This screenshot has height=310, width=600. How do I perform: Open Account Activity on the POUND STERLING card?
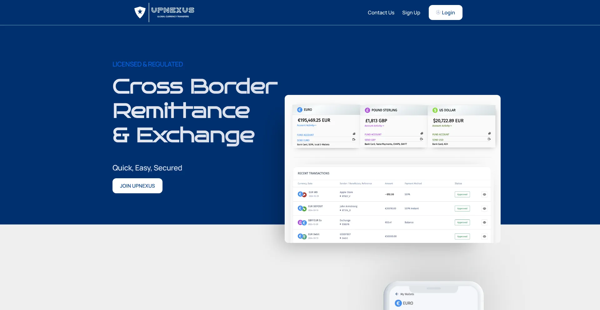point(374,126)
